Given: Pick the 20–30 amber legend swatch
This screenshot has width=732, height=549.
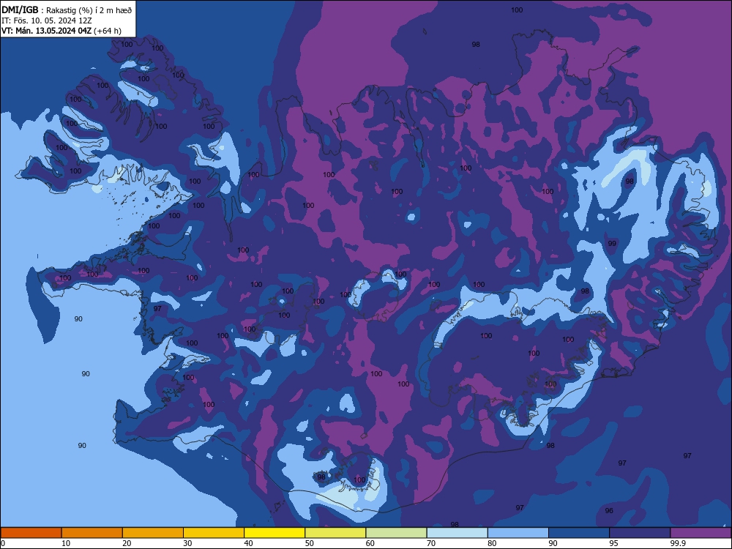Looking at the screenshot, I should tap(153, 533).
